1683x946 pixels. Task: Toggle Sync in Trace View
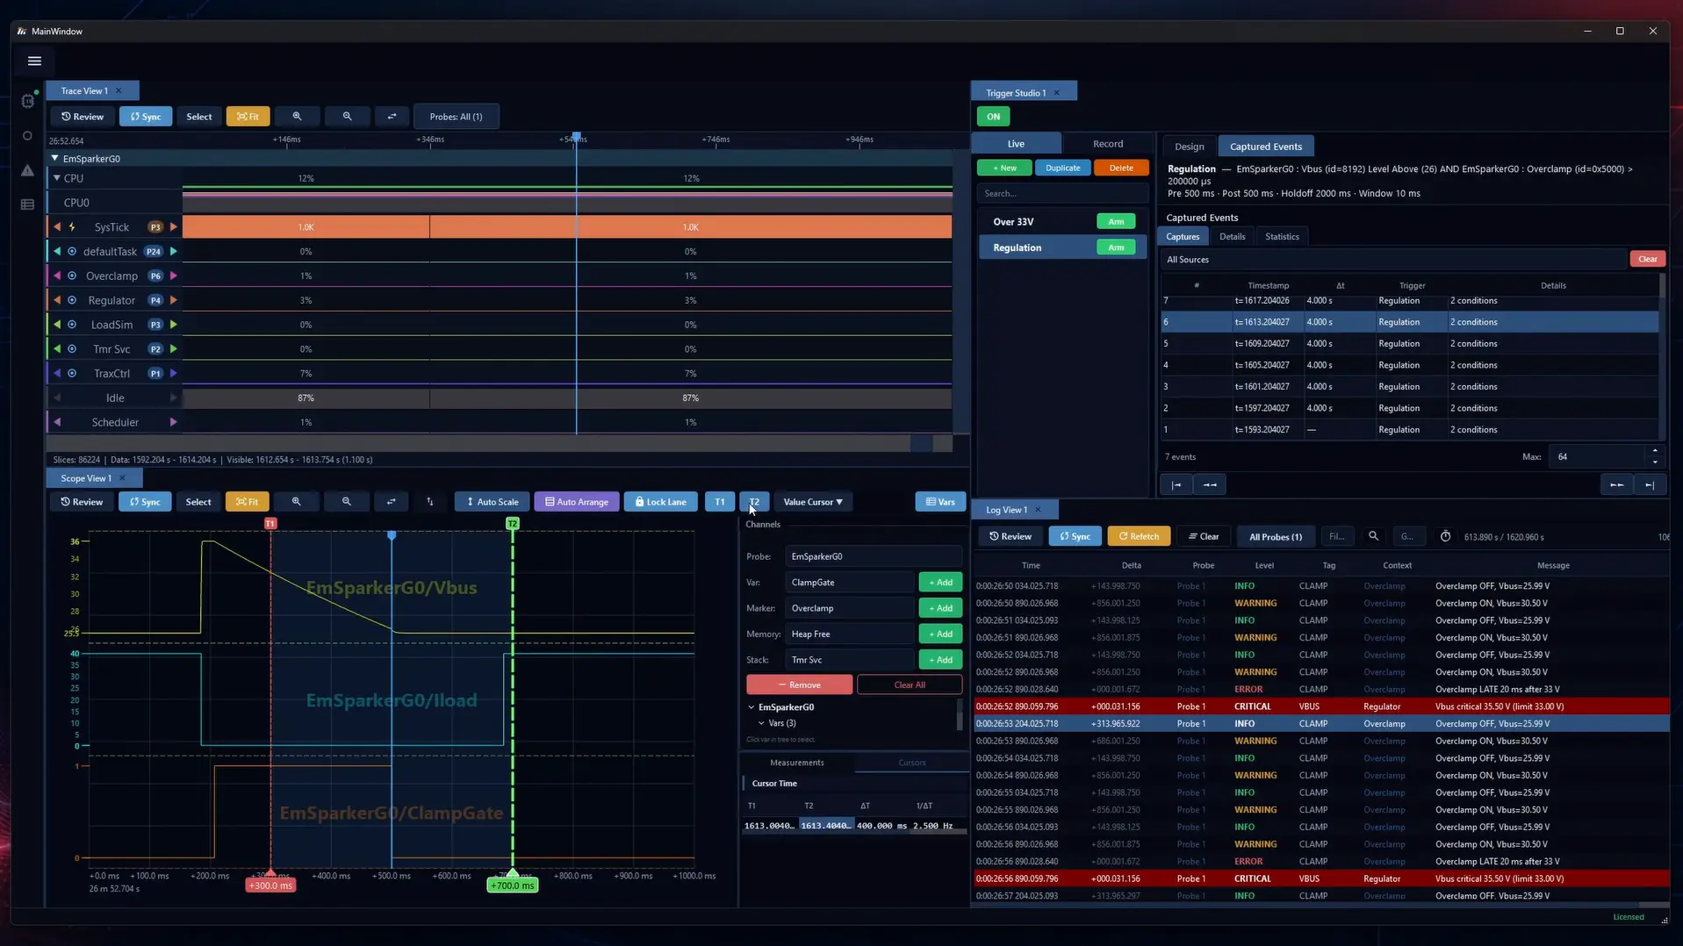point(146,117)
